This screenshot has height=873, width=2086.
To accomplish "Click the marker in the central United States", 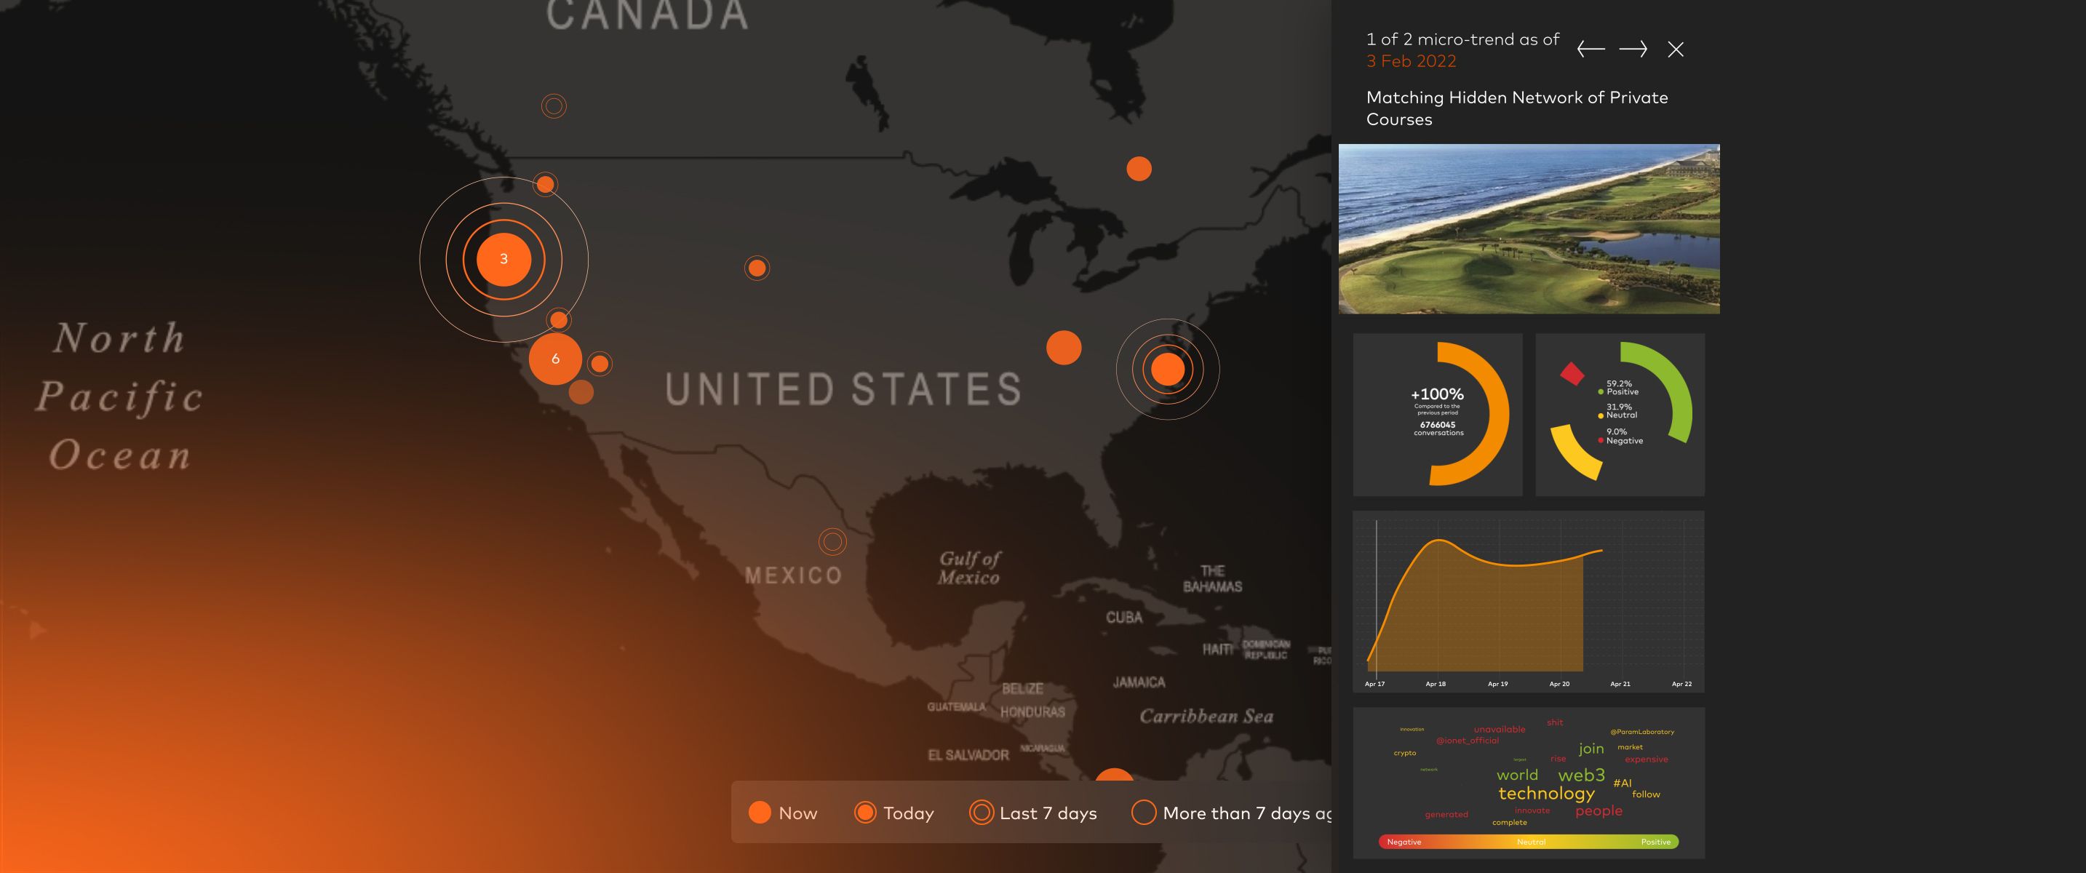I will pyautogui.click(x=757, y=268).
